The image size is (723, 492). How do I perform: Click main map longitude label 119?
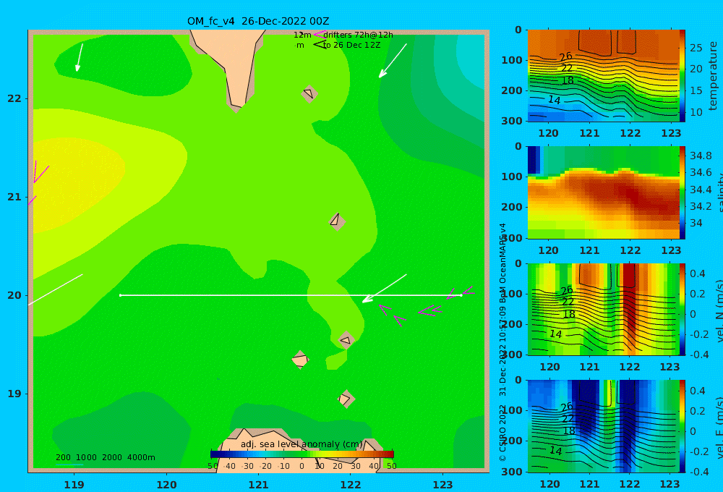(x=74, y=485)
